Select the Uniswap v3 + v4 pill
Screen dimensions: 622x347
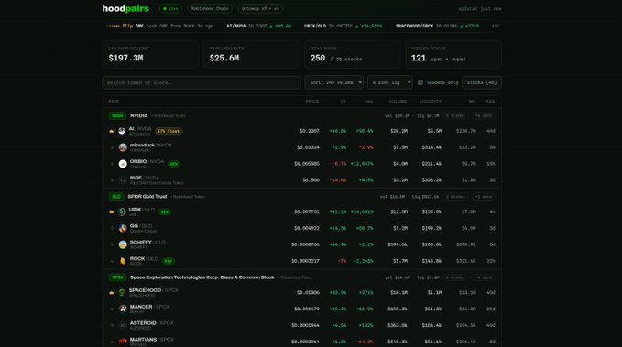pos(260,8)
